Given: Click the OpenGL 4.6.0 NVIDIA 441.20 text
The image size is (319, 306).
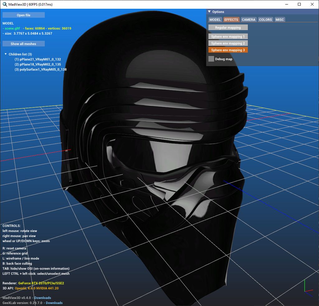Looking at the screenshot, I should pyautogui.click(x=37, y=288).
